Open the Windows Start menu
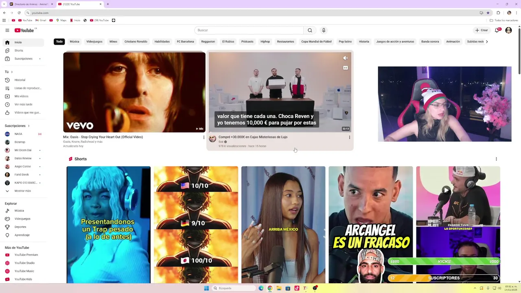 [x=206, y=288]
